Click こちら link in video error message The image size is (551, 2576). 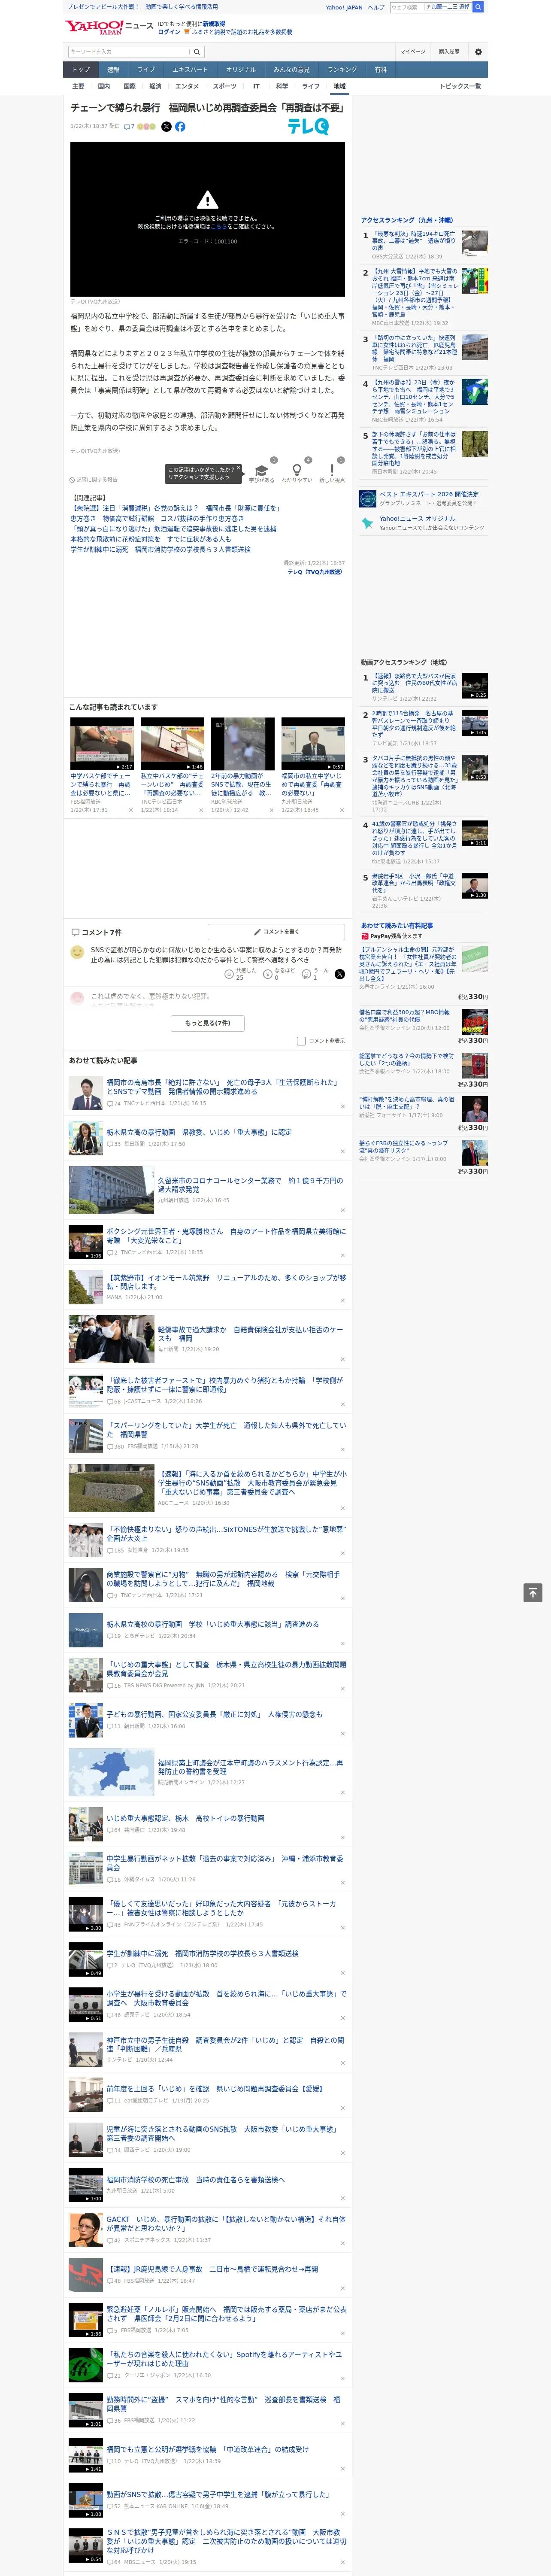coord(219,227)
